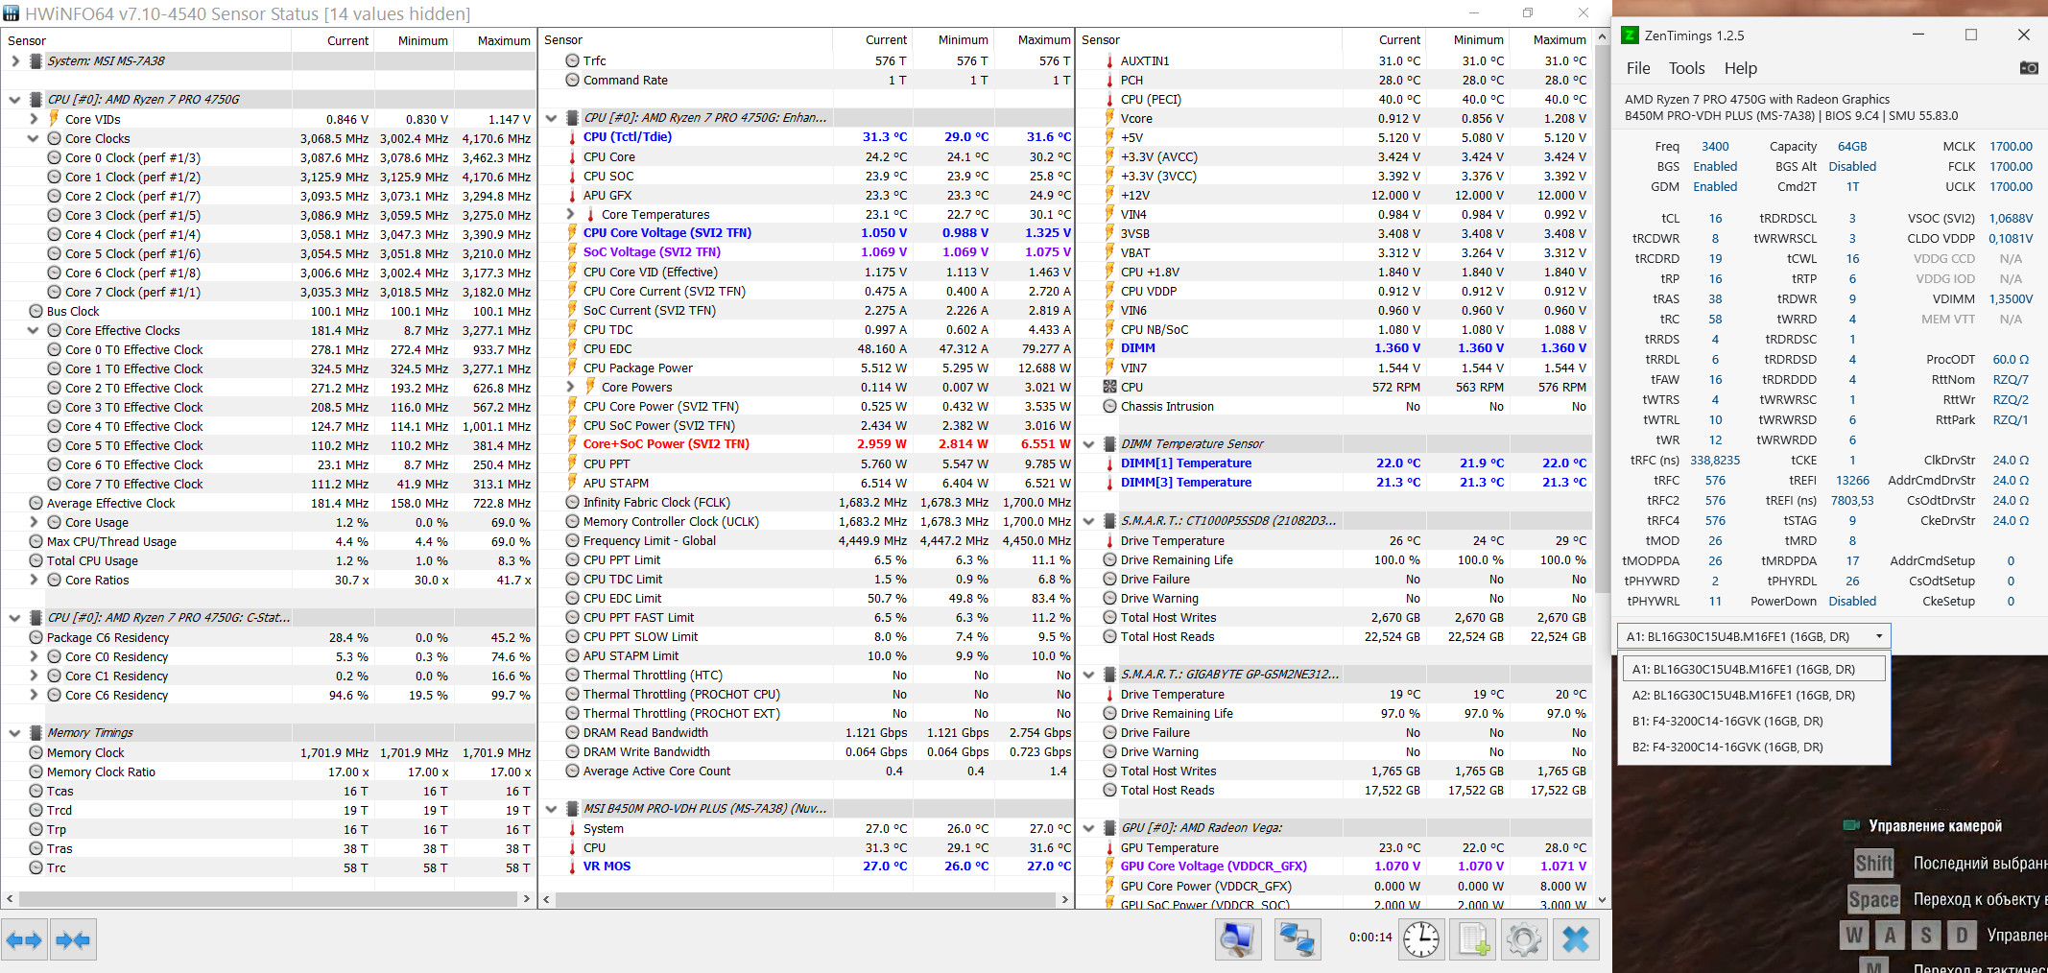Image resolution: width=2048 pixels, height=973 pixels.
Task: Click the clock icon to reset sensor timer
Action: [1421, 939]
